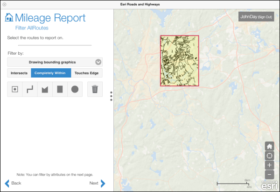Screen dimensions: 280x192
Task: Select the circle drawing tool
Action: pos(75,89)
